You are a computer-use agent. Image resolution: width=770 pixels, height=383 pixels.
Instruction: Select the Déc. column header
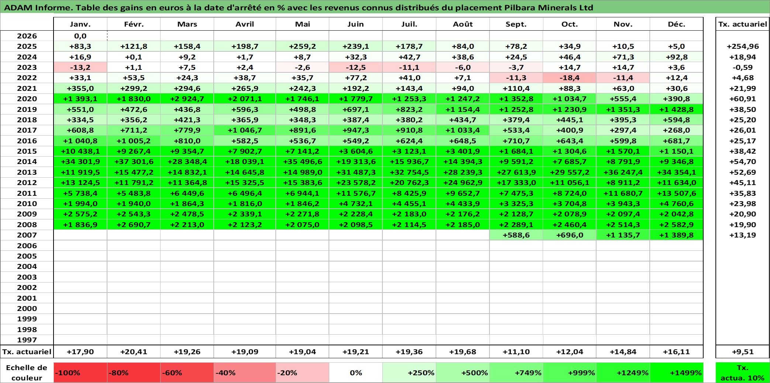[x=677, y=24]
